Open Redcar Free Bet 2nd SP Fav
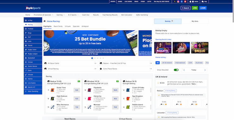 click(x=126, y=63)
